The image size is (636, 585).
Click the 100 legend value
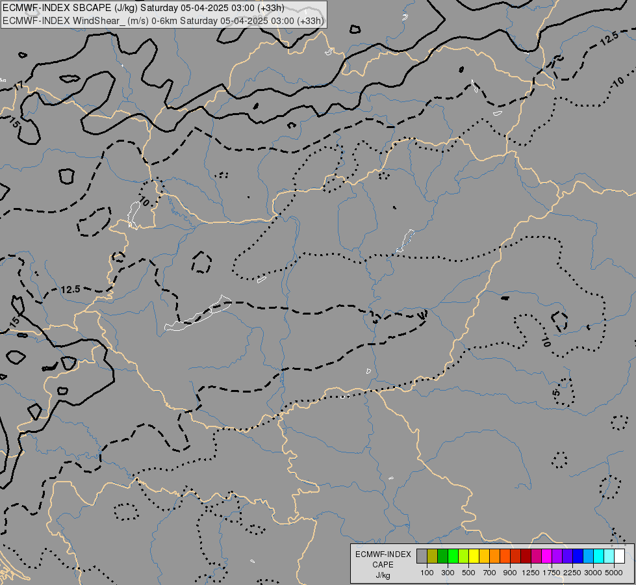427,573
